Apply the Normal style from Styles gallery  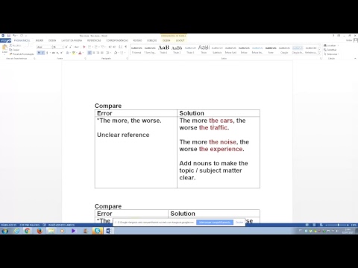pyautogui.click(x=136, y=50)
